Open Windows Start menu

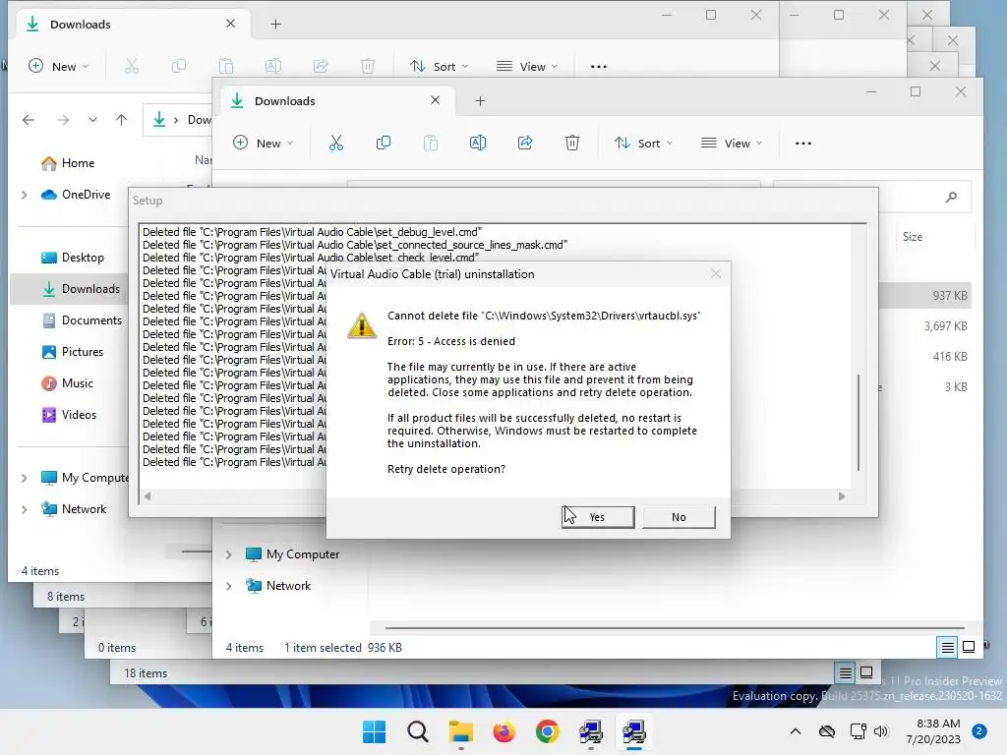374,731
